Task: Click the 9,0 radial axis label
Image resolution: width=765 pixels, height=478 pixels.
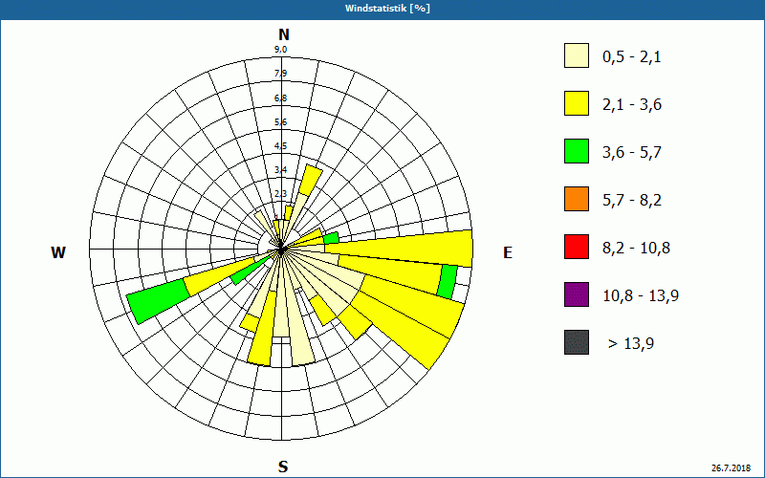Action: click(x=280, y=50)
